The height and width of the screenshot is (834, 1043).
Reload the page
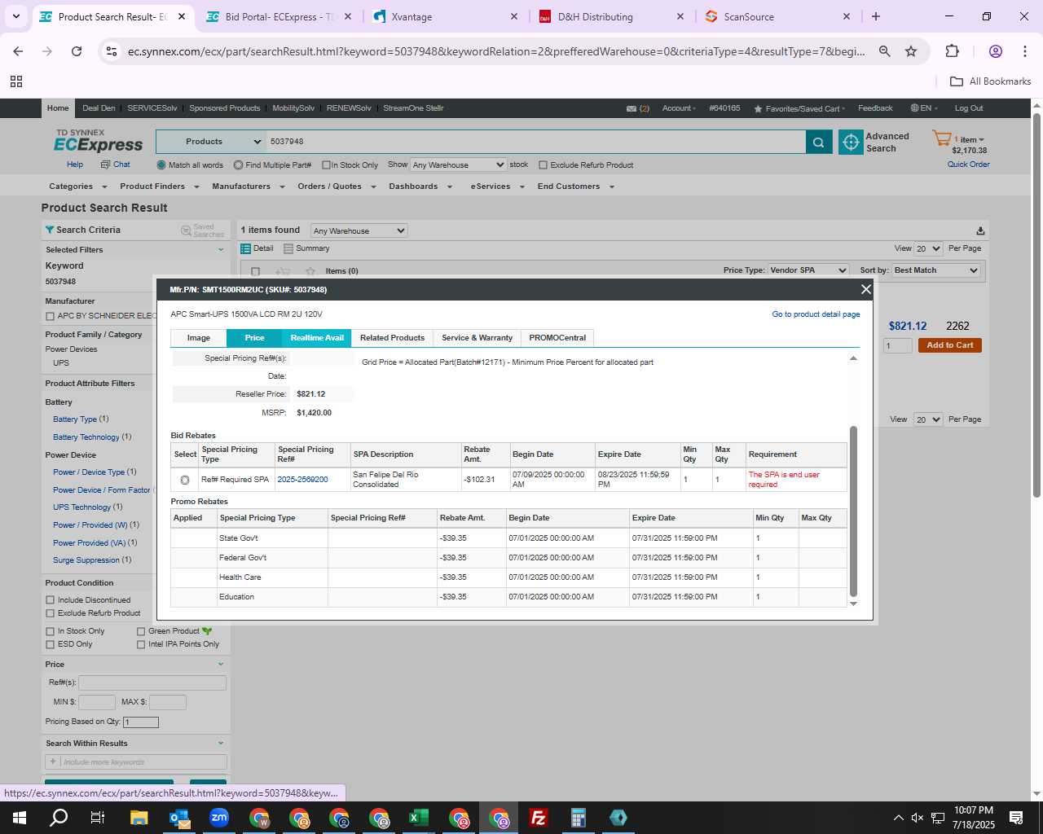click(77, 51)
